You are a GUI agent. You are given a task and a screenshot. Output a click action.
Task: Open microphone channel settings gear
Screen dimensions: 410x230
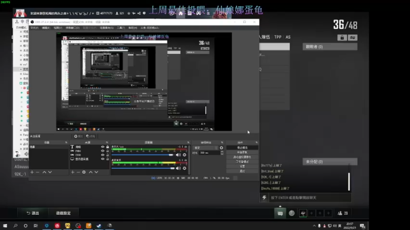(x=184, y=155)
